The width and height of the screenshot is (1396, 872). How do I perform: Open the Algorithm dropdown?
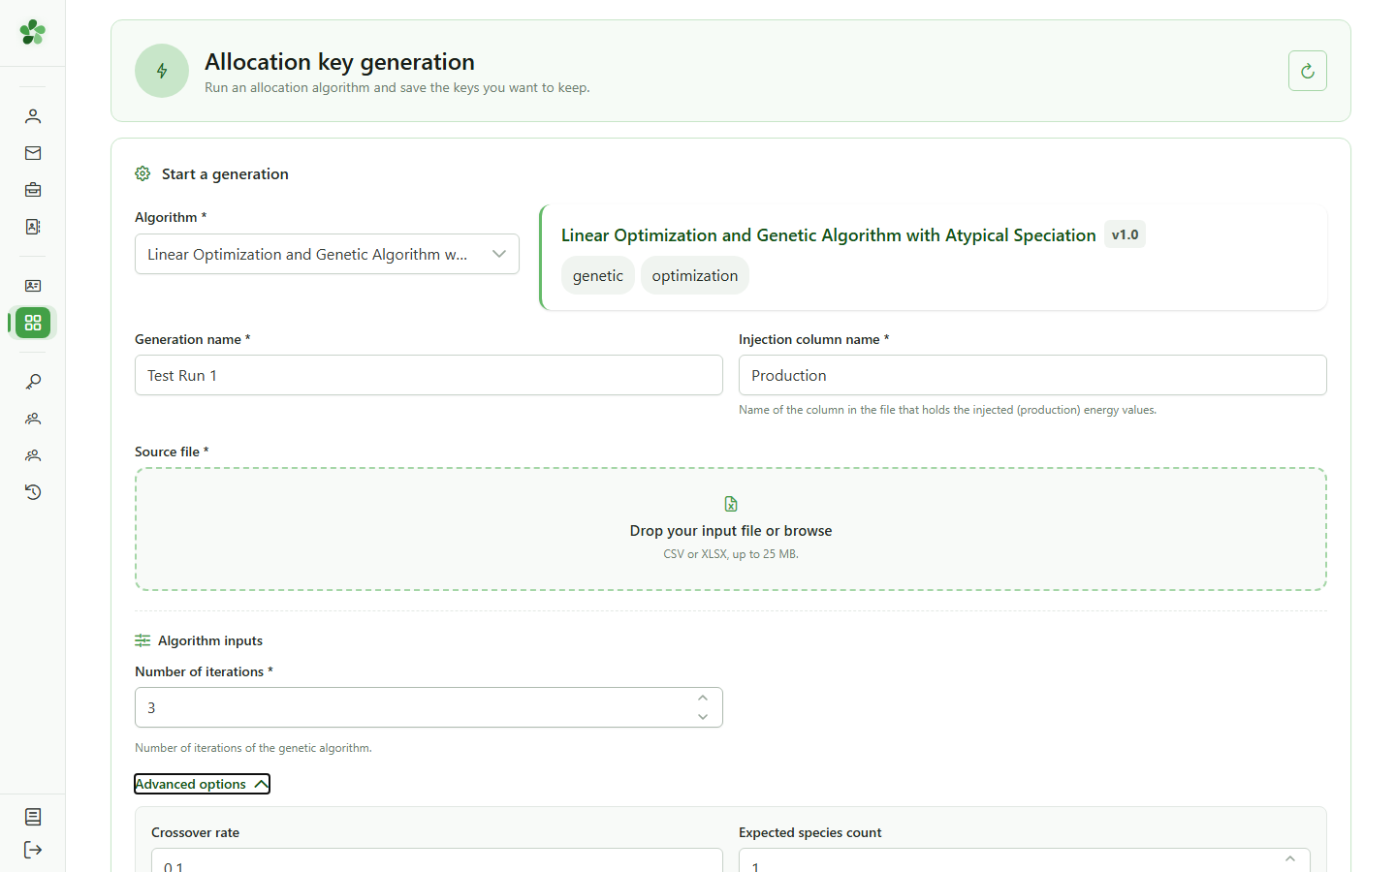[327, 254]
